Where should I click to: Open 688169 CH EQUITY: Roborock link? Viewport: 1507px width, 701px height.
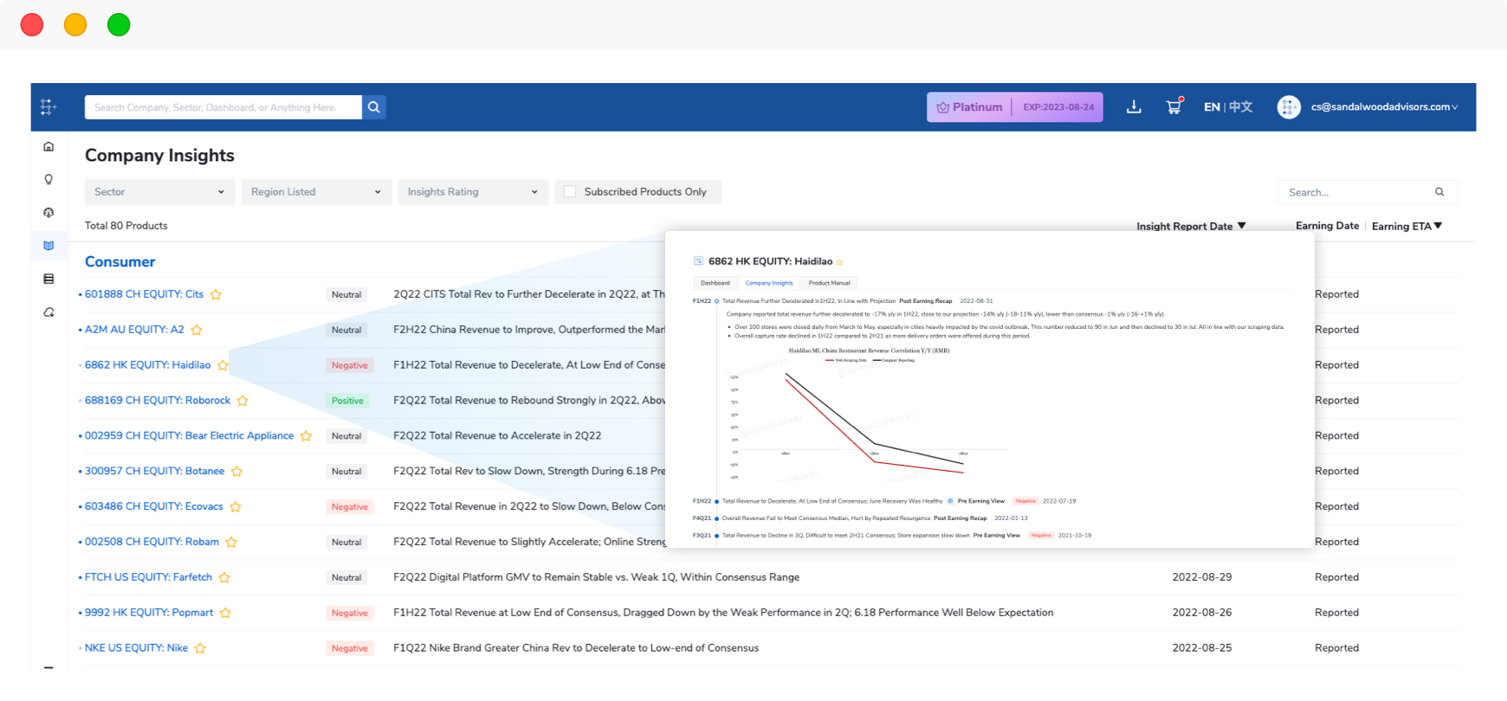[158, 401]
